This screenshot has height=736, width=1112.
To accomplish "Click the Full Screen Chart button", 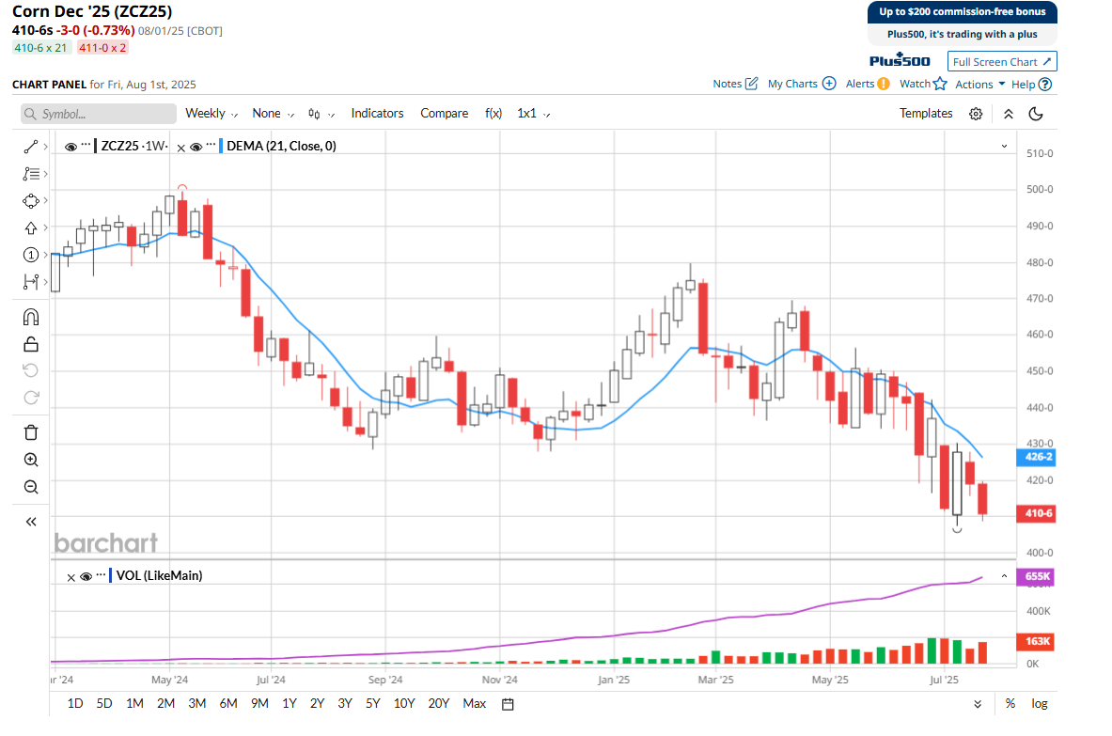I will tap(1002, 62).
